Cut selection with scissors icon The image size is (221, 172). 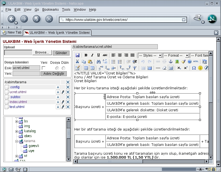point(78,62)
